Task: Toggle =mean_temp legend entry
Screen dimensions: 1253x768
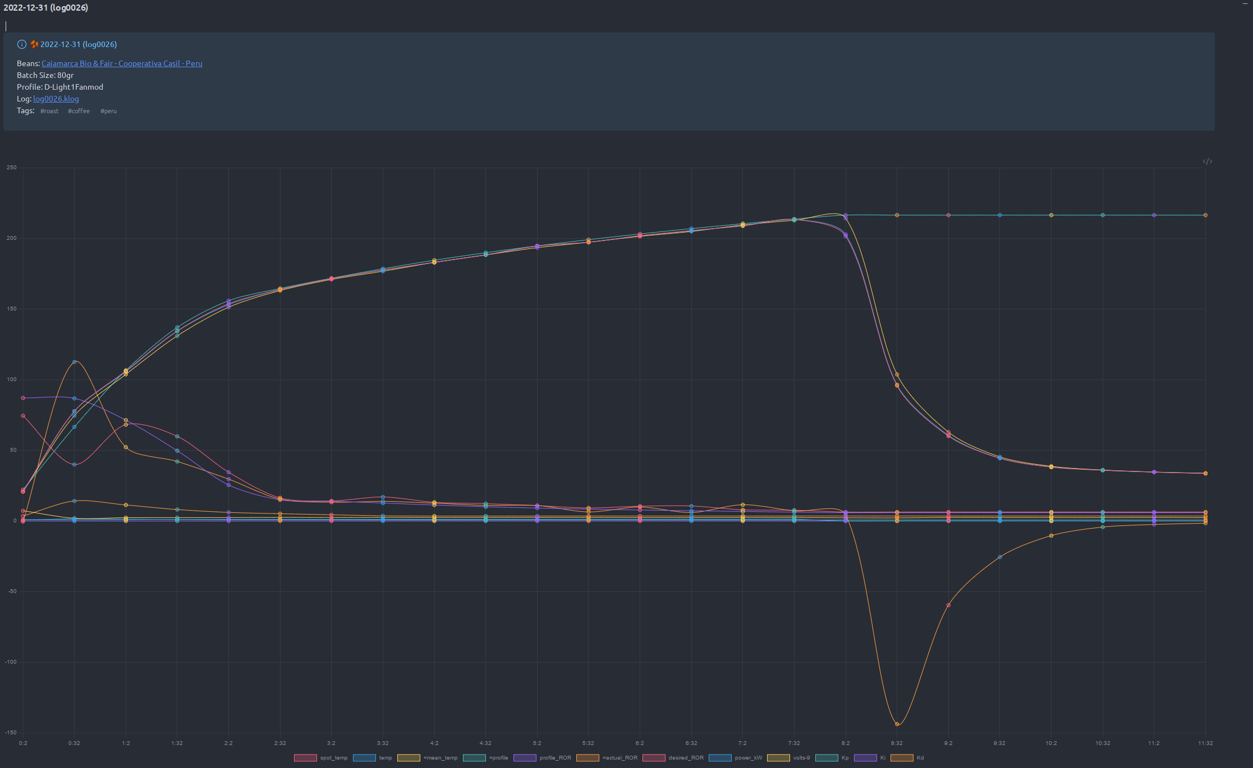Action: (409, 758)
